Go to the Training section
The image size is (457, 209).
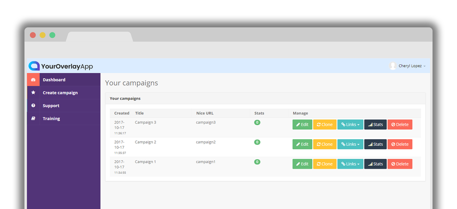pos(51,118)
